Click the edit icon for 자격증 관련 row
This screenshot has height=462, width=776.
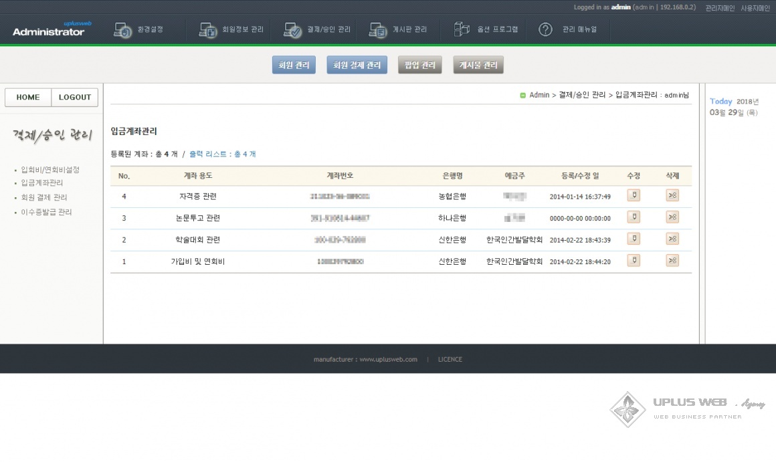coord(633,195)
